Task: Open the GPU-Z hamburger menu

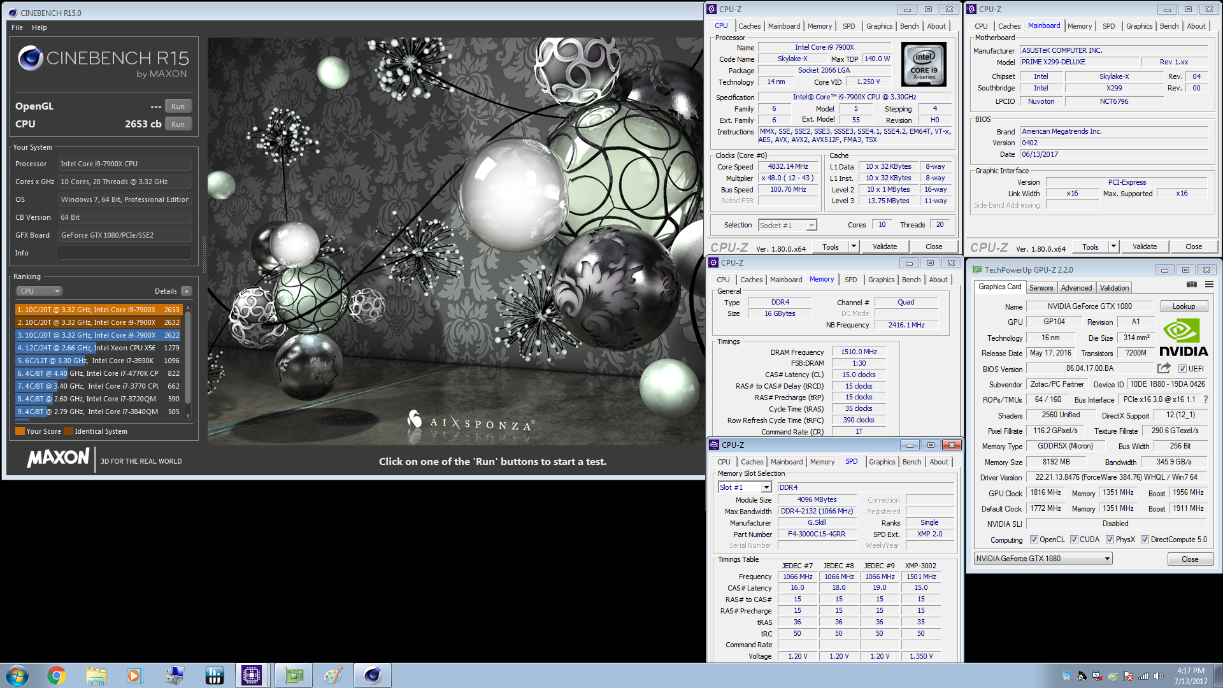Action: click(1209, 285)
